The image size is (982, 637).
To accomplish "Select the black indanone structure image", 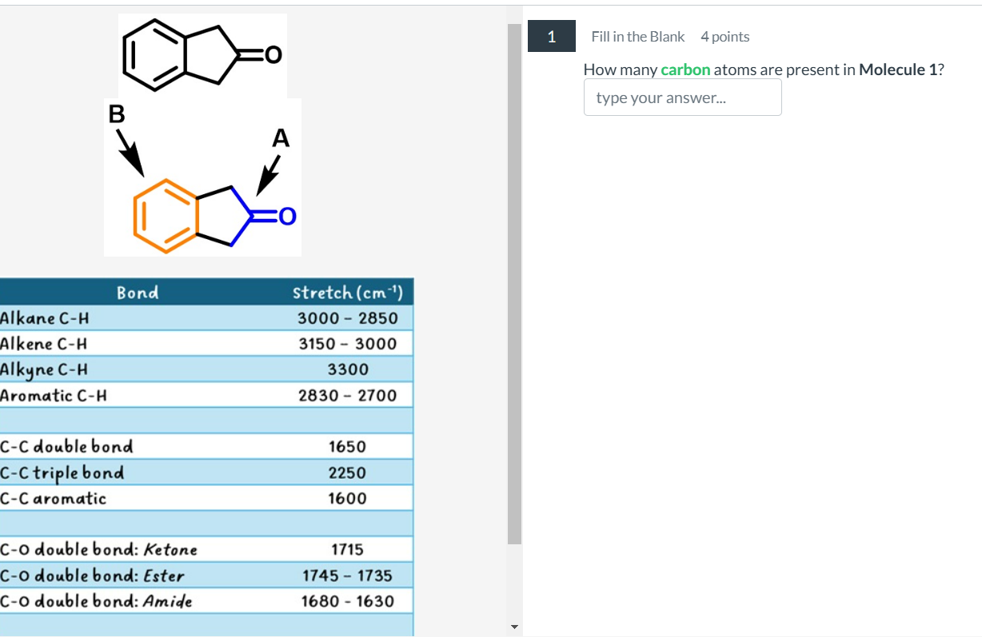I will 202,54.
